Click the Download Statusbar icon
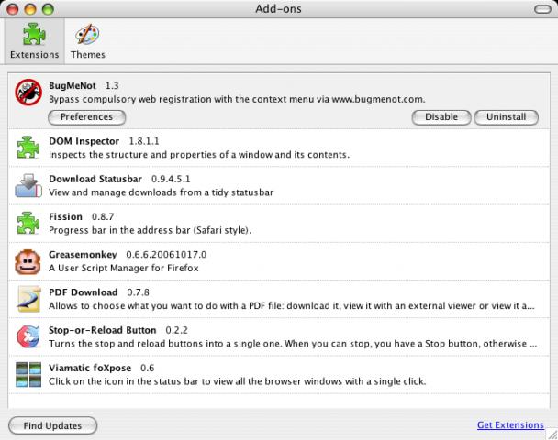 28,185
